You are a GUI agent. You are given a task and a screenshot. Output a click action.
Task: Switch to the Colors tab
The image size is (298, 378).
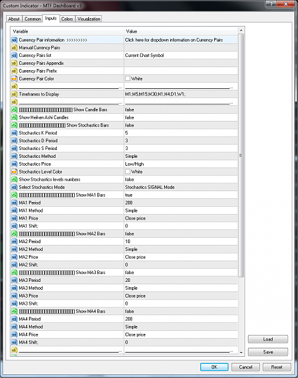pyautogui.click(x=67, y=19)
